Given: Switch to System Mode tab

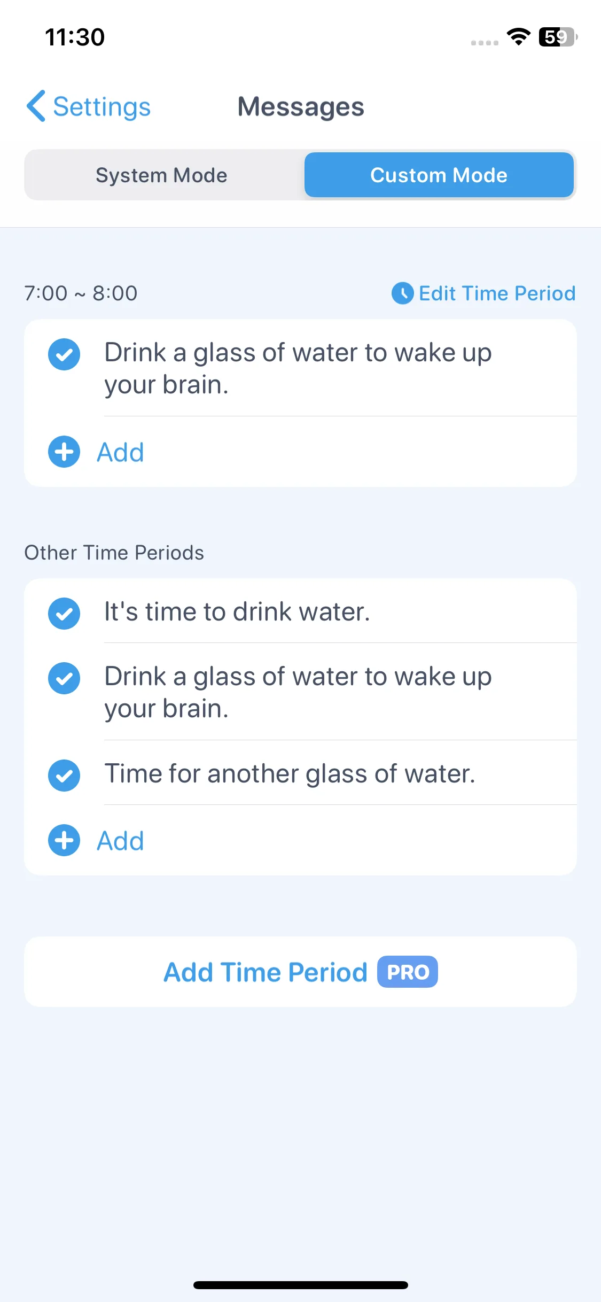Looking at the screenshot, I should (x=161, y=175).
